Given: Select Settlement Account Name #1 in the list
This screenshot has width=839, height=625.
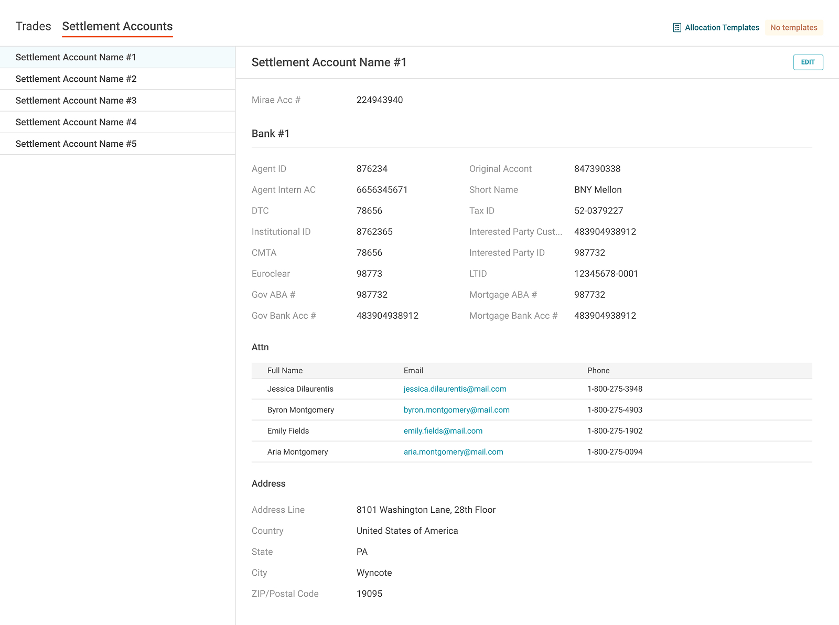Looking at the screenshot, I should [x=117, y=57].
